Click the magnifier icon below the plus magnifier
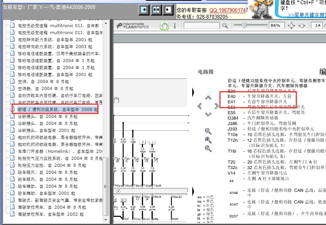 [x=208, y=149]
